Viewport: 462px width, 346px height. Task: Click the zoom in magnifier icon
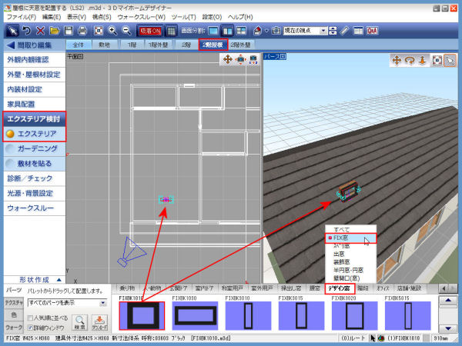point(112,31)
